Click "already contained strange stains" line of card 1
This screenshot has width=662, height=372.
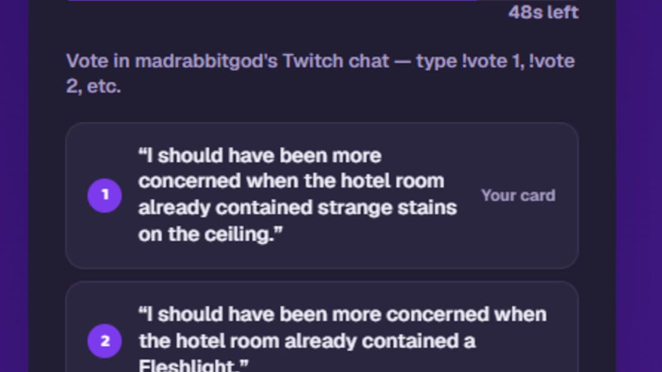coord(298,207)
